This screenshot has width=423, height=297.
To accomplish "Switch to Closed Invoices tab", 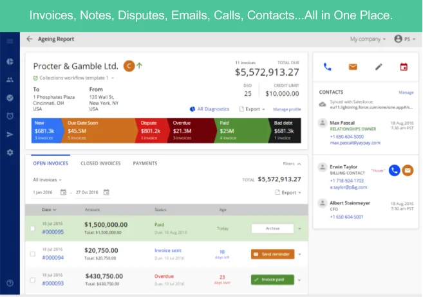I will (100, 163).
